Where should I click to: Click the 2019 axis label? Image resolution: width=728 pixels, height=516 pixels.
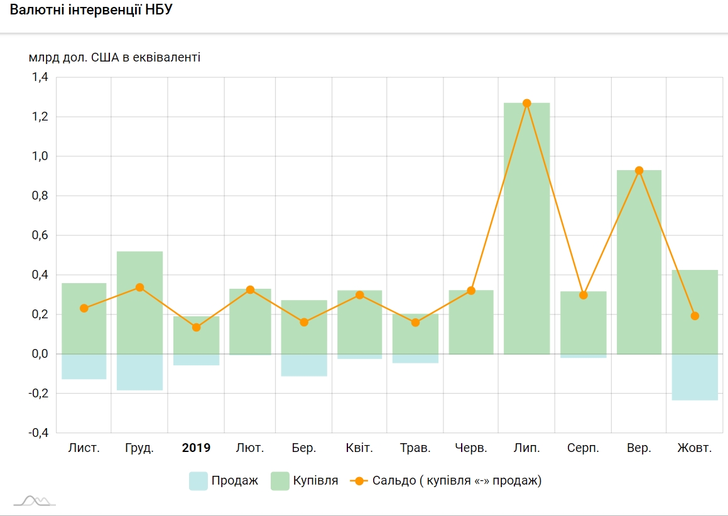(x=196, y=448)
